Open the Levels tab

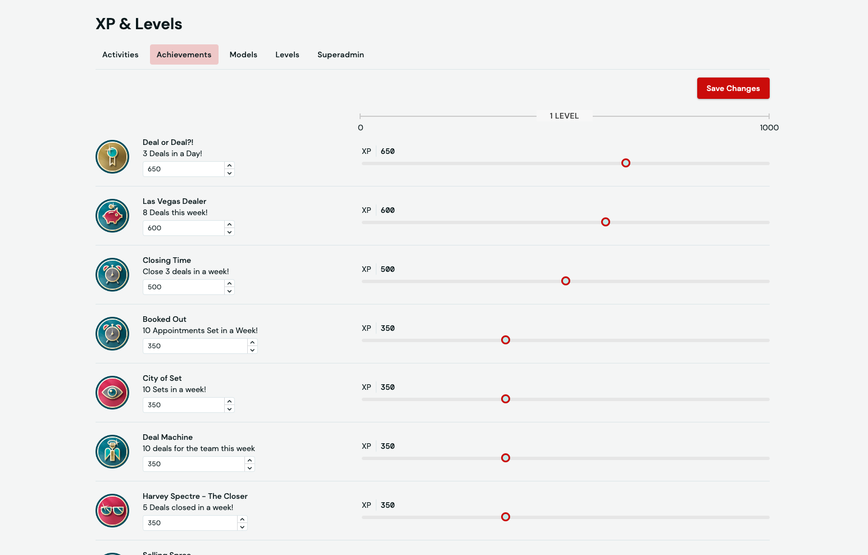[287, 54]
